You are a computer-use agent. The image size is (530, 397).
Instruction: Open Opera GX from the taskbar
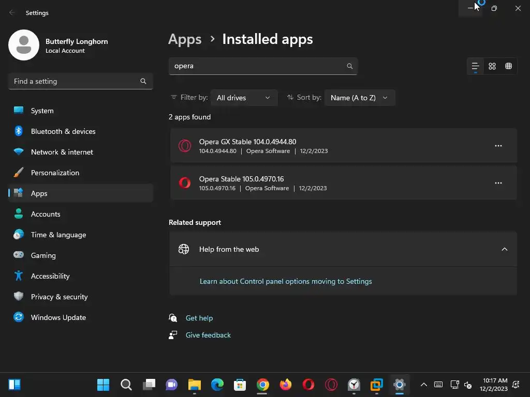[331, 385]
